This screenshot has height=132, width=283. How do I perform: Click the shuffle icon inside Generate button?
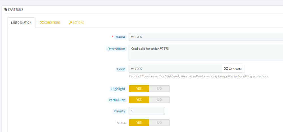pos(226,69)
